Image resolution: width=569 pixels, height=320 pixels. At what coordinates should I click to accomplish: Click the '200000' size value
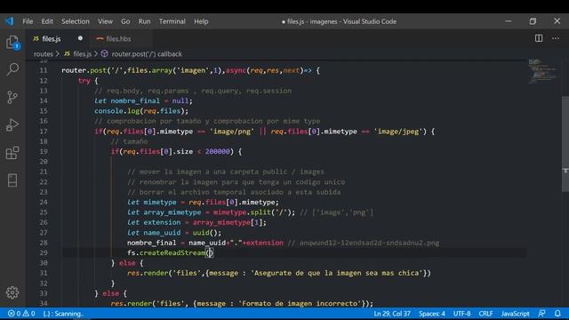pos(217,152)
